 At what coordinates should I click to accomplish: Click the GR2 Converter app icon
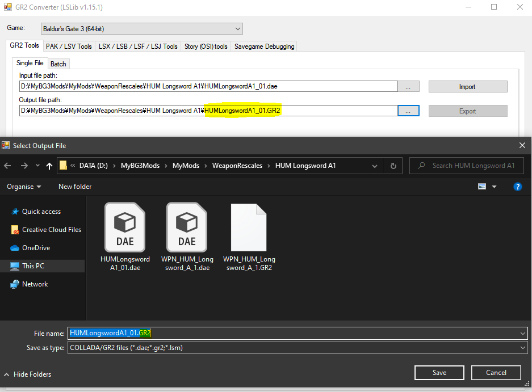tap(8, 7)
